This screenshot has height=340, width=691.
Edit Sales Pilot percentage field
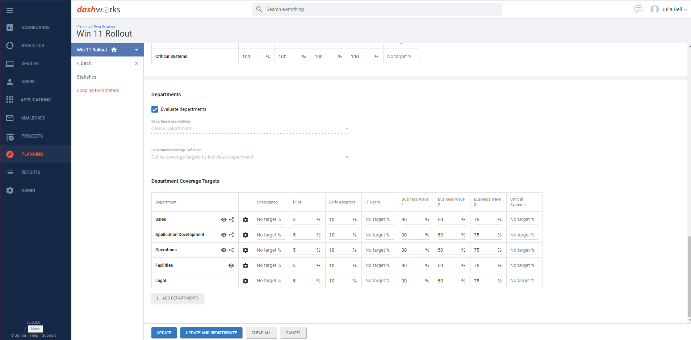307,220
